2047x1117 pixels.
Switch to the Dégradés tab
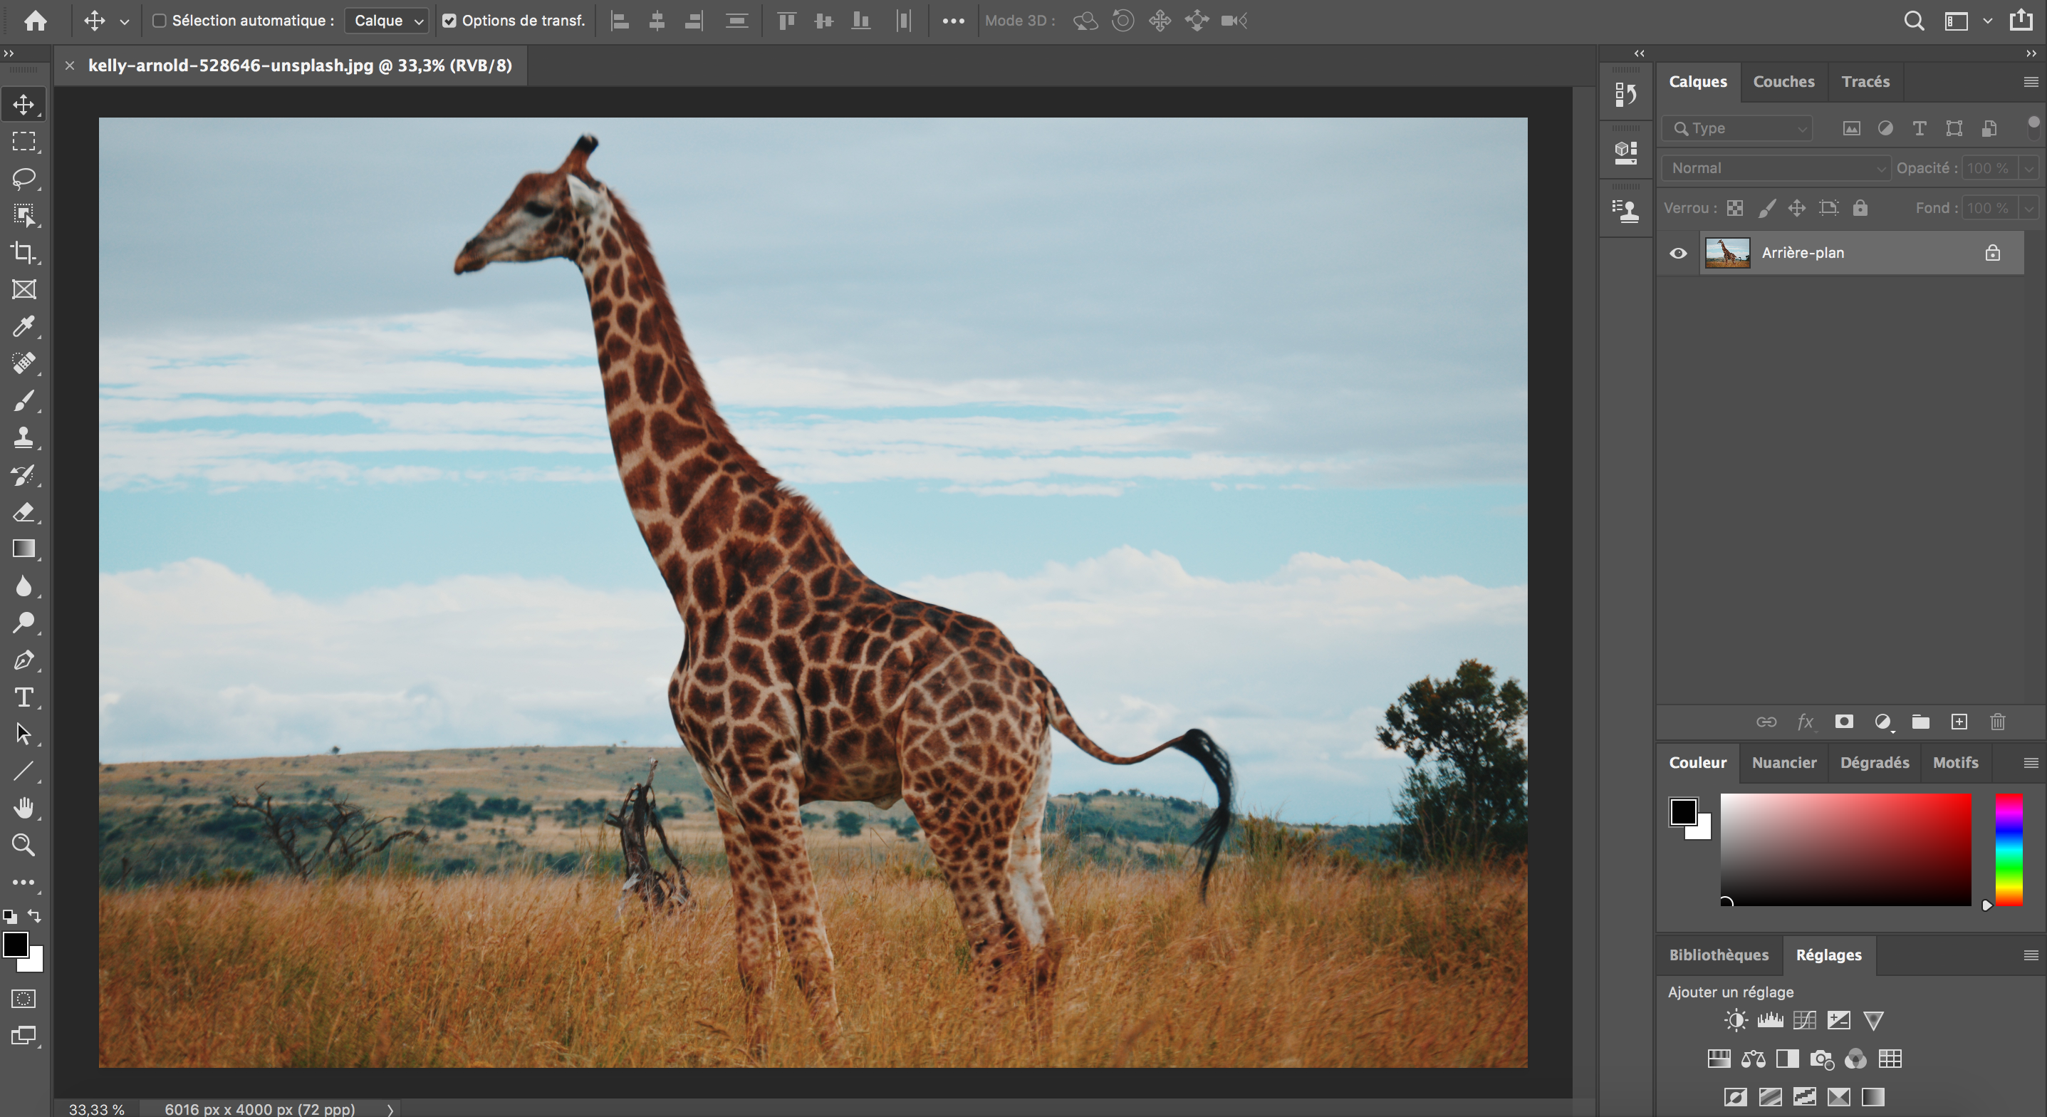click(1874, 762)
